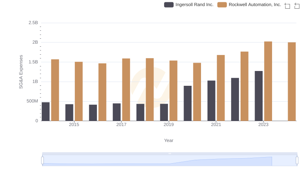Viewport: 304px width, 175px height.
Task: Click the Rockwell Automation bar for 2023
Action: click(x=268, y=81)
